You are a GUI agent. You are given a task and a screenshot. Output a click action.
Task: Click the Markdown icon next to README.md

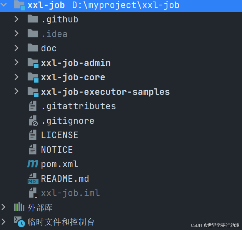point(33,179)
